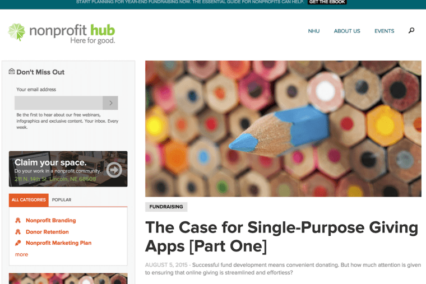Select the All Categories tab

point(29,200)
